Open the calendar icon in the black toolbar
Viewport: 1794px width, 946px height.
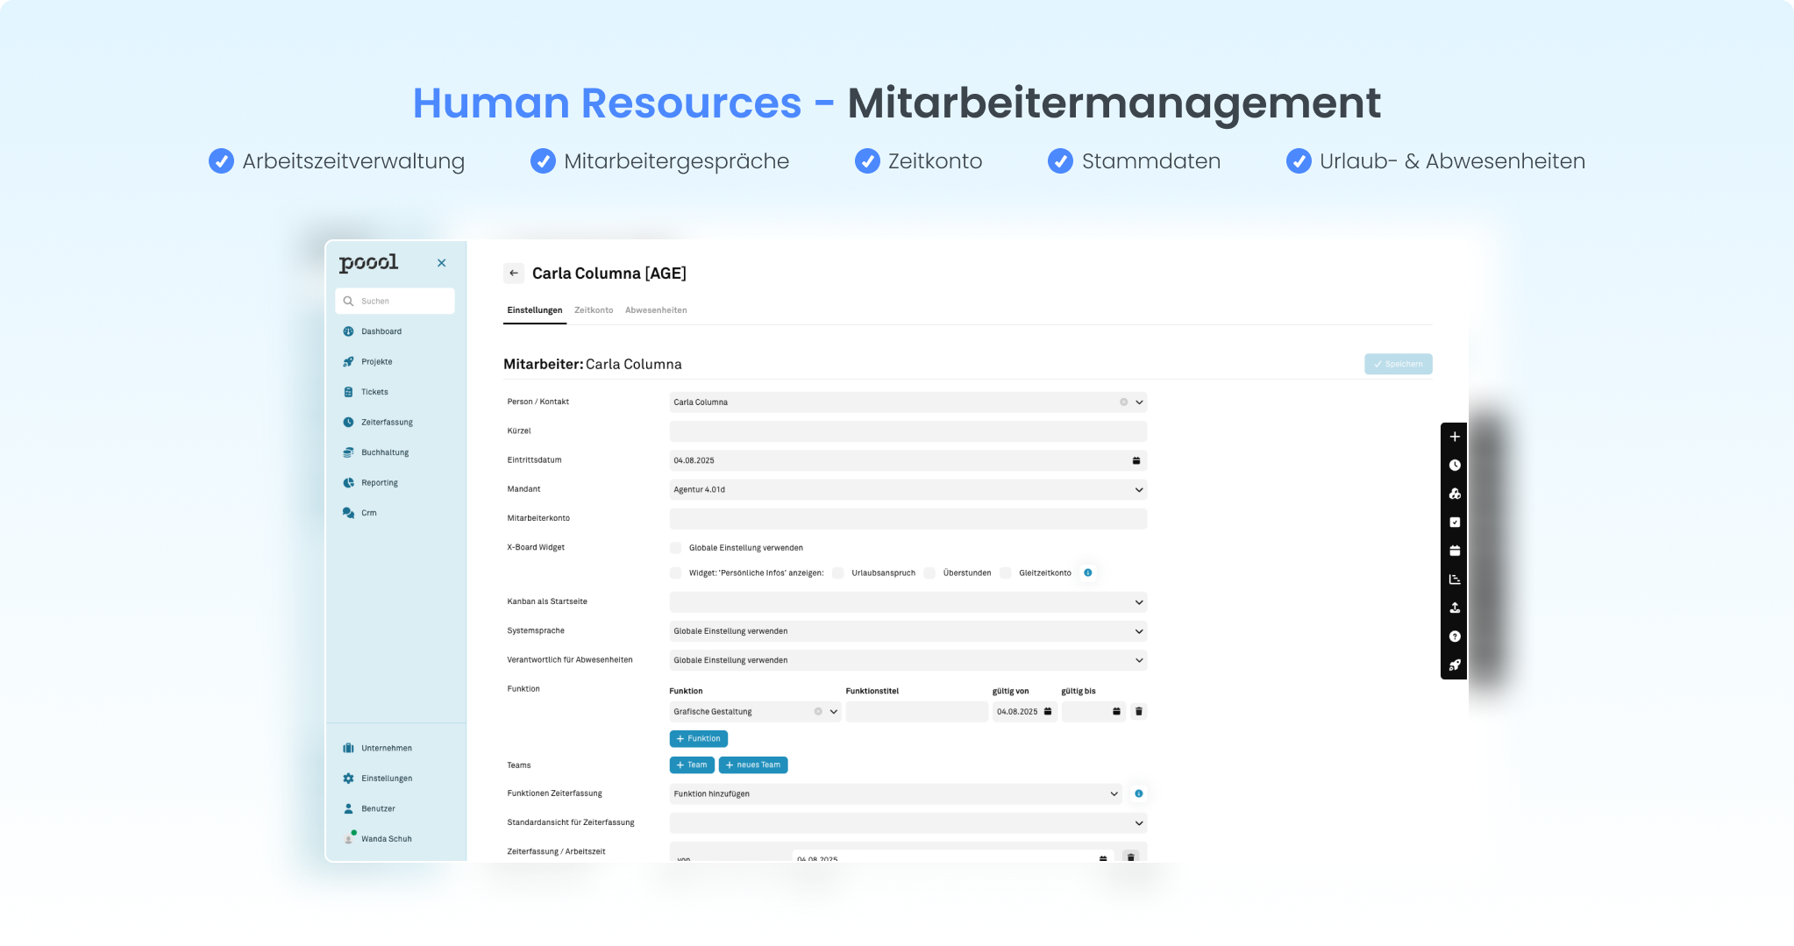point(1455,551)
